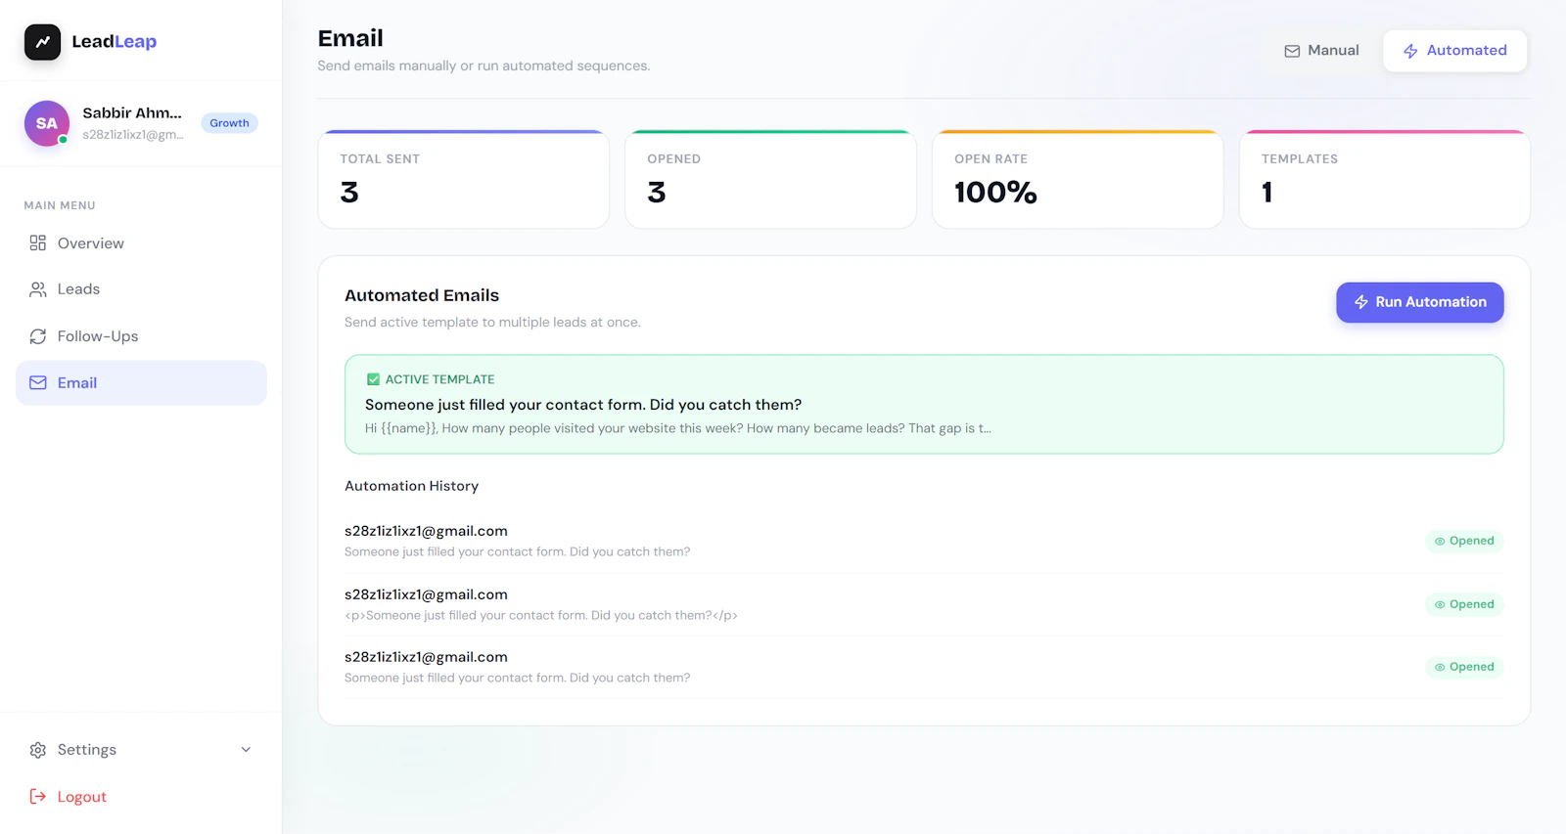
Task: Click the Active Template checkmark icon
Action: click(x=373, y=379)
